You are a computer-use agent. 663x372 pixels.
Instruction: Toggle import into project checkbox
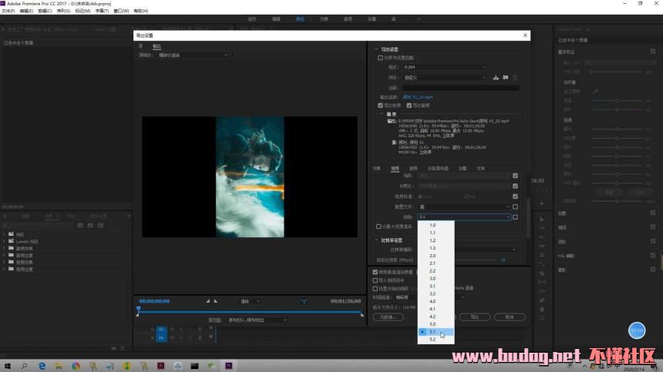(375, 280)
